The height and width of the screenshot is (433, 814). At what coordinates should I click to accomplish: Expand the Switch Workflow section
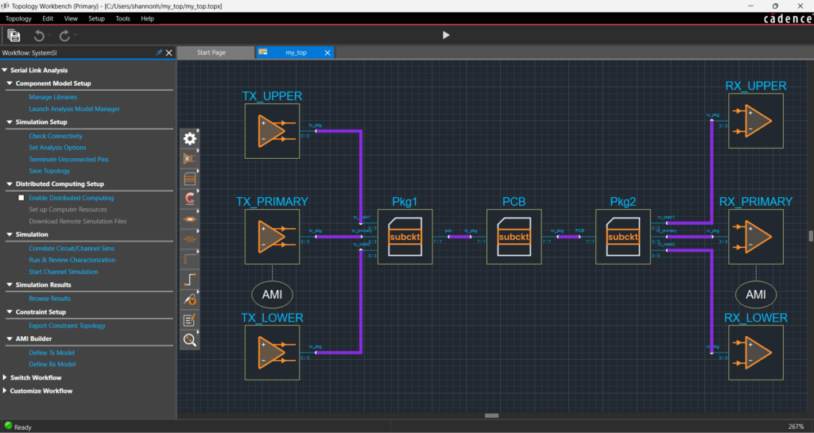click(5, 377)
